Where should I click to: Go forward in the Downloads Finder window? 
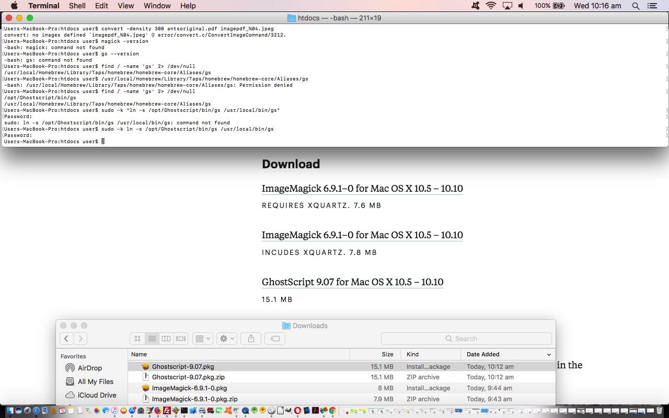tap(80, 339)
